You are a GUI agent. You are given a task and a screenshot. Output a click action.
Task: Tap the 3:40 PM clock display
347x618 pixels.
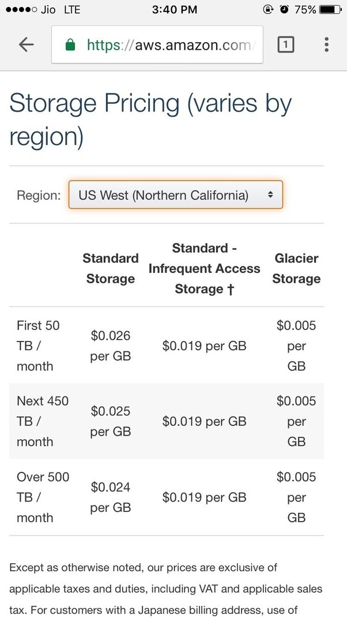(174, 9)
